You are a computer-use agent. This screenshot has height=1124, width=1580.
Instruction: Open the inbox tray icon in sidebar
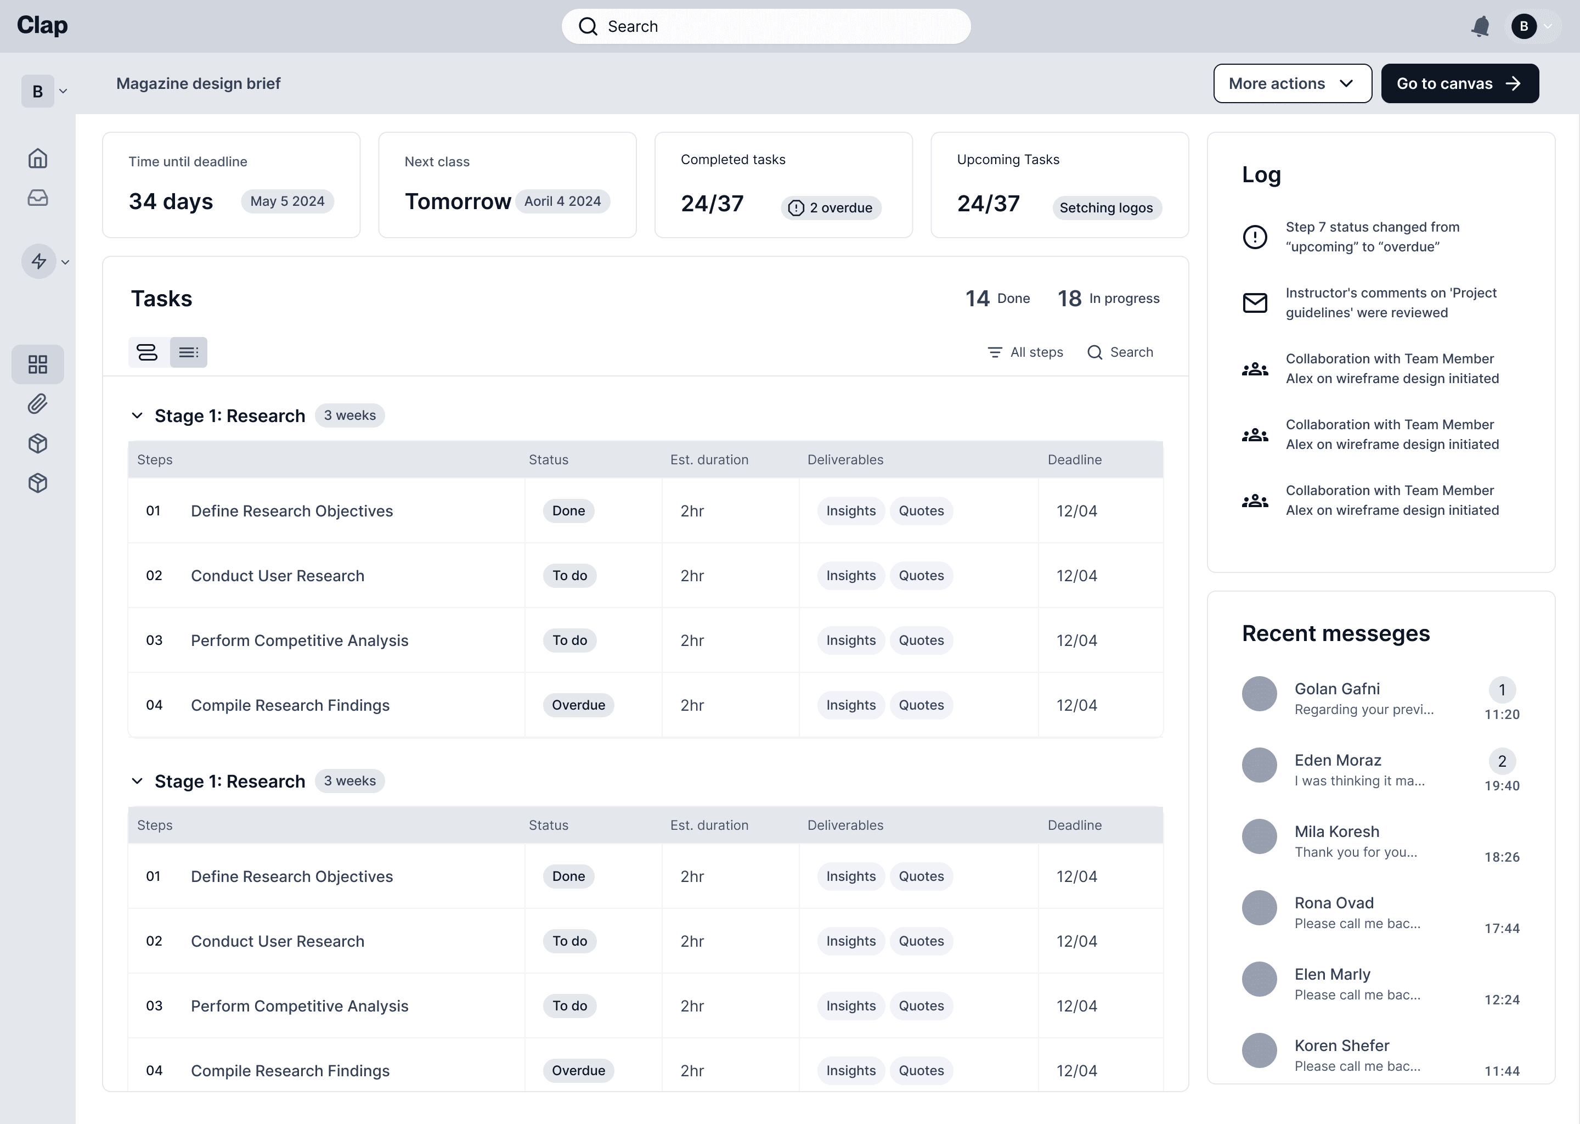pyautogui.click(x=38, y=198)
